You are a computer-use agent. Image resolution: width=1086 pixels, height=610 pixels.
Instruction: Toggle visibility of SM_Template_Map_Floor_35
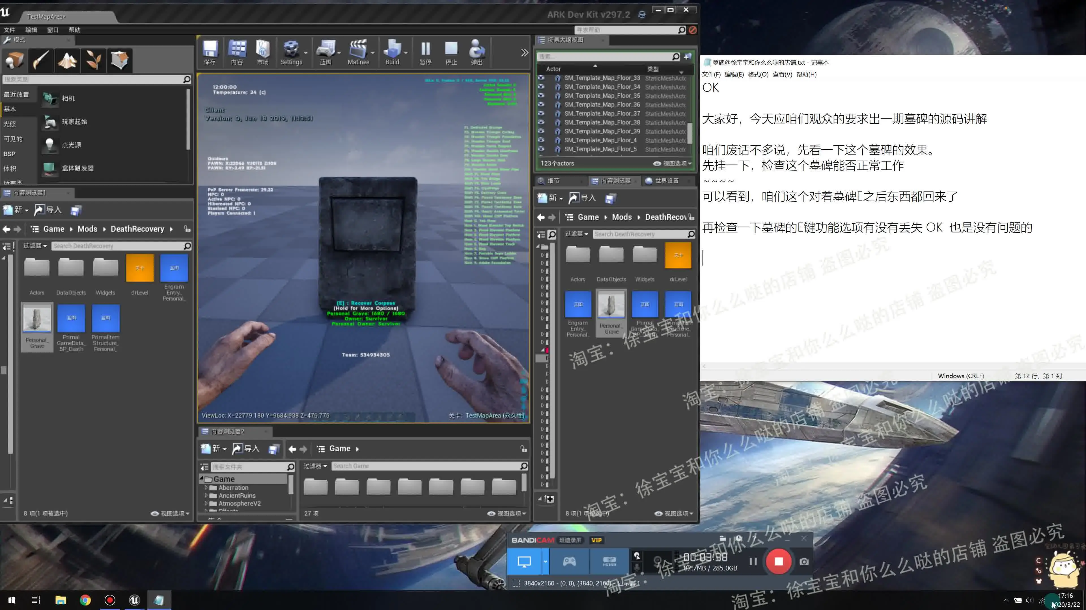tap(541, 95)
